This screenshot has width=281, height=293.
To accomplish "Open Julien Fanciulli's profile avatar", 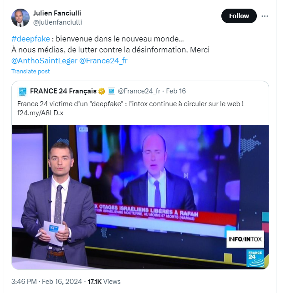I will [20, 18].
